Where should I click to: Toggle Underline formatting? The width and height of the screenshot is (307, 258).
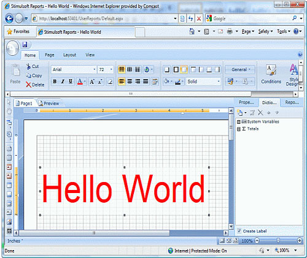point(71,82)
